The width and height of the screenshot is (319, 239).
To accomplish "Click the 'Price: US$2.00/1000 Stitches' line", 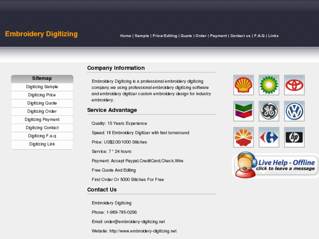I will [119, 142].
